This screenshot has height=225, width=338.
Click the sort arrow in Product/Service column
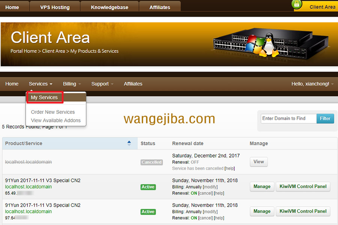[x=129, y=143]
